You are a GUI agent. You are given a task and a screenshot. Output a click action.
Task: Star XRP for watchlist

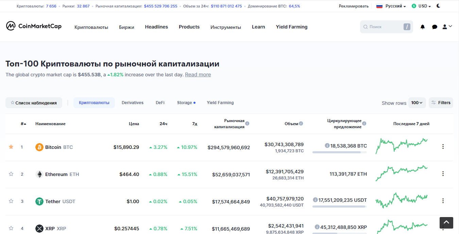[11, 228]
